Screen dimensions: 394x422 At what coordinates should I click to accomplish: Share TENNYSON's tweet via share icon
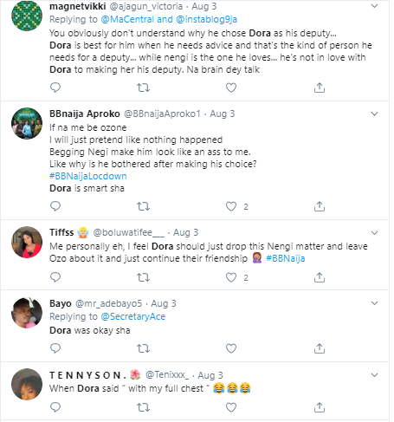(x=320, y=407)
